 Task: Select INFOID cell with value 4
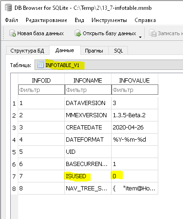point(41,140)
